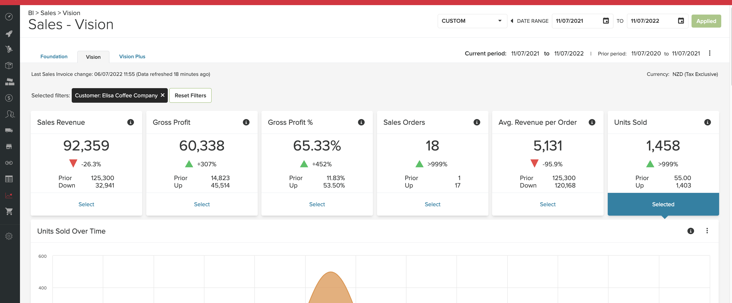Click the red BI chart icon in sidebar

point(9,195)
